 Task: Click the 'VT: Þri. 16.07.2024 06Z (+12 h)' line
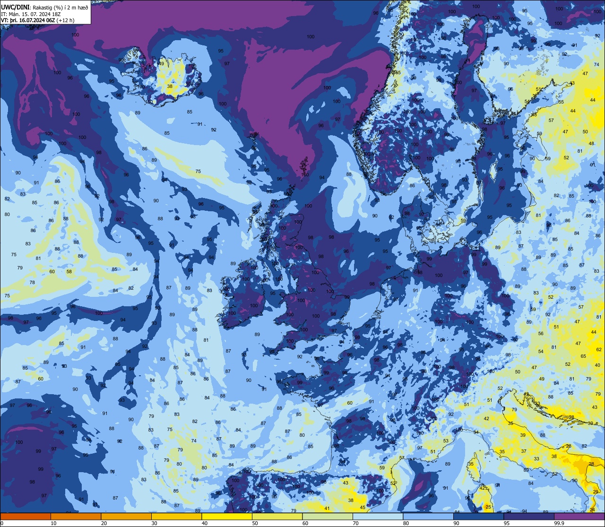pyautogui.click(x=38, y=20)
